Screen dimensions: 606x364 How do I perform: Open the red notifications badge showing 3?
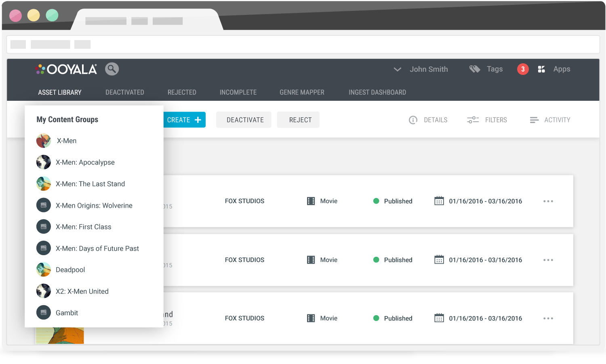[x=523, y=69]
